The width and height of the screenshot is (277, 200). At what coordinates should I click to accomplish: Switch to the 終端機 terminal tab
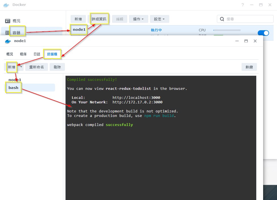pos(52,54)
